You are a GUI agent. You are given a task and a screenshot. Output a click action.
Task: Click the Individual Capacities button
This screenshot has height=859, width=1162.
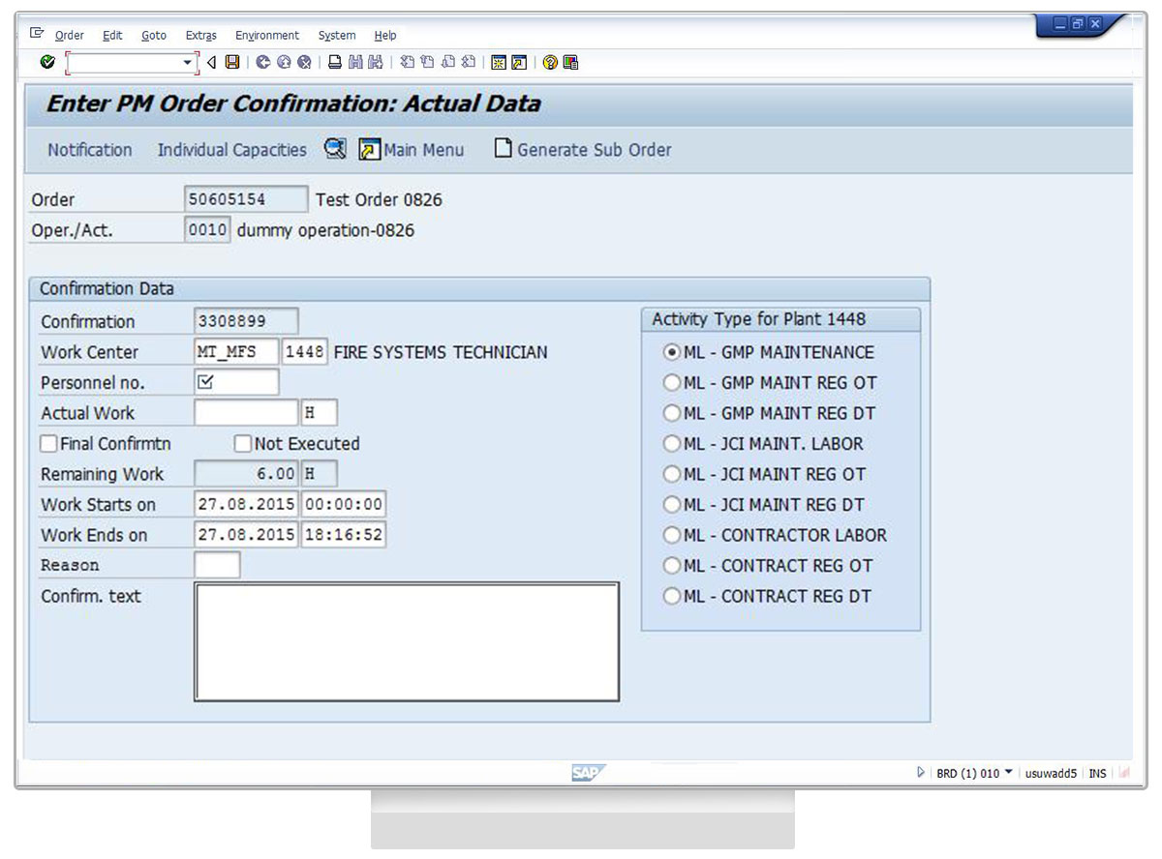[x=231, y=150]
